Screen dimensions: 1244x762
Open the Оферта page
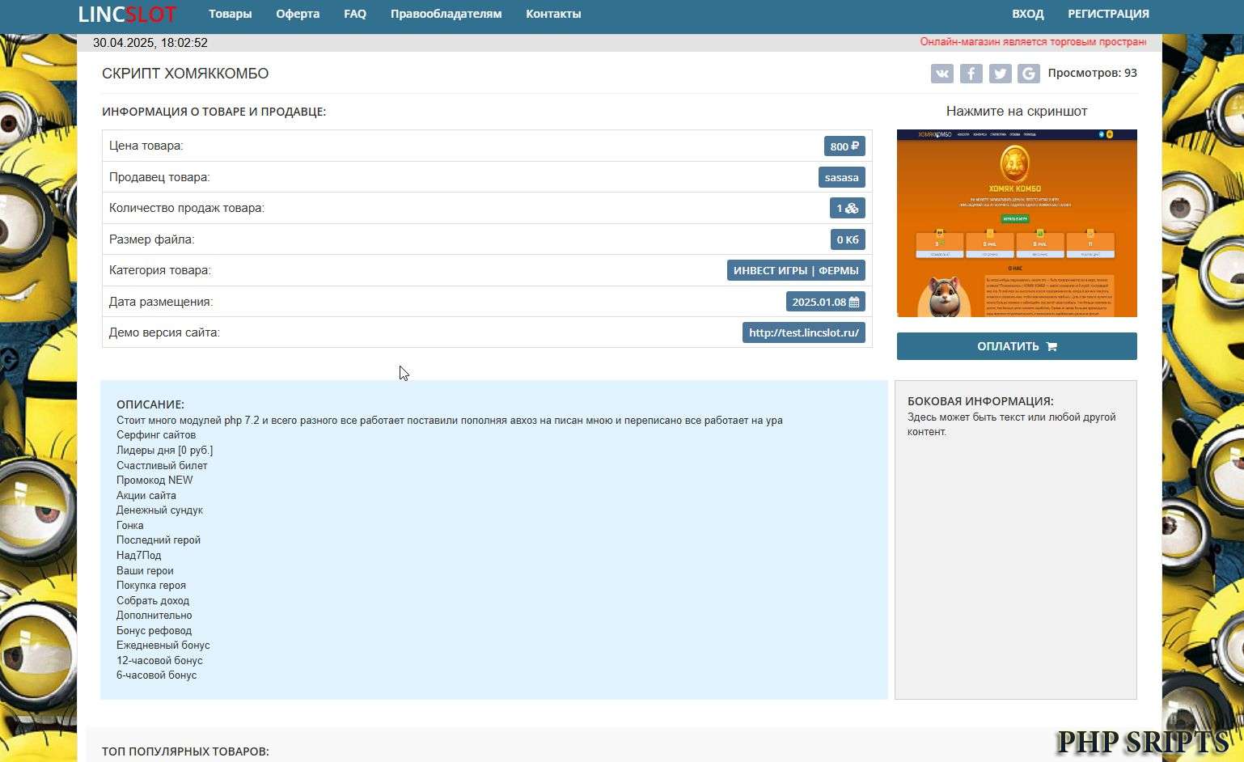[x=298, y=14]
